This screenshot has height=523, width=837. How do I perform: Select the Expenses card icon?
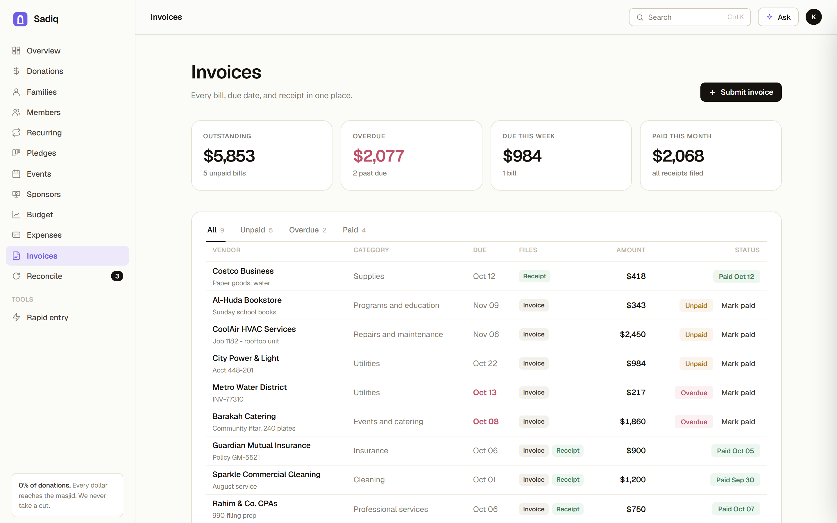(16, 235)
